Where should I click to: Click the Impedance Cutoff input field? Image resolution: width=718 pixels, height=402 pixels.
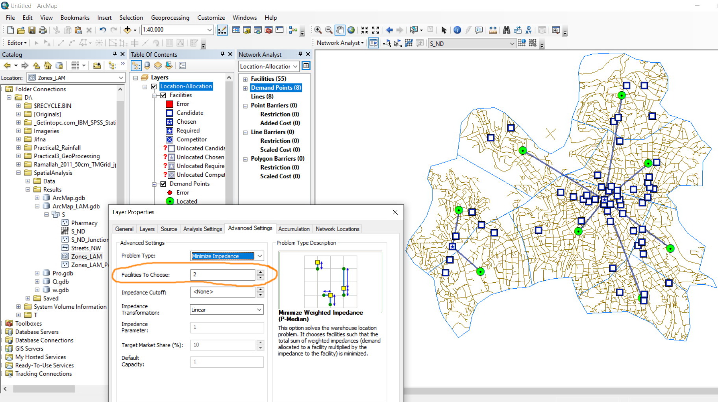click(x=223, y=292)
